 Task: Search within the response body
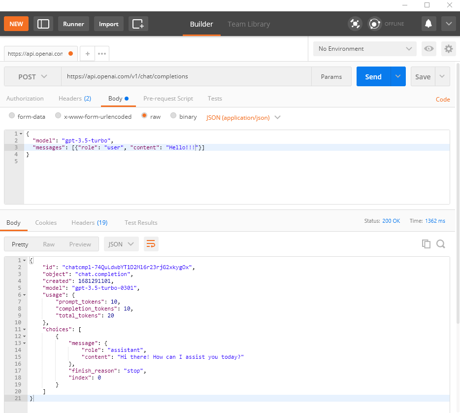point(441,244)
